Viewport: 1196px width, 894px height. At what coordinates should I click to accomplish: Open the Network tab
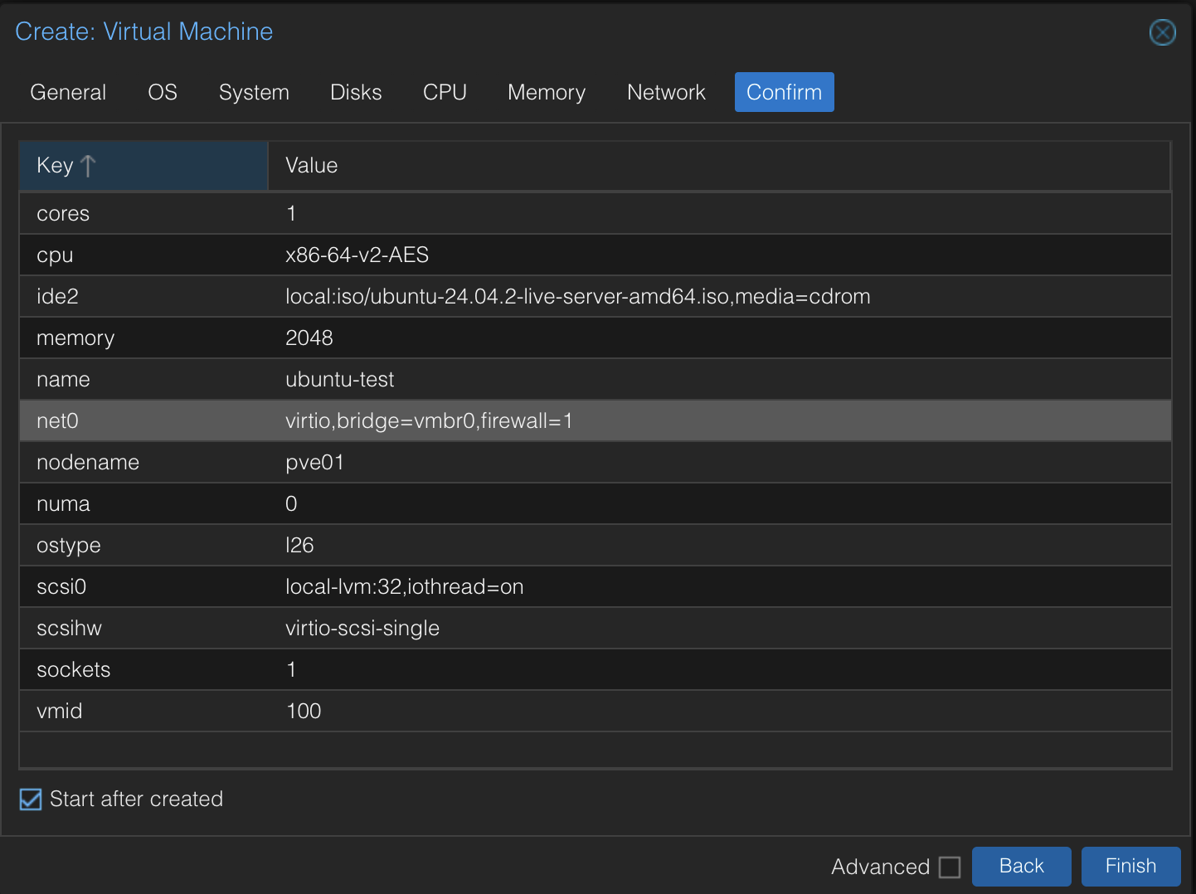(x=666, y=92)
